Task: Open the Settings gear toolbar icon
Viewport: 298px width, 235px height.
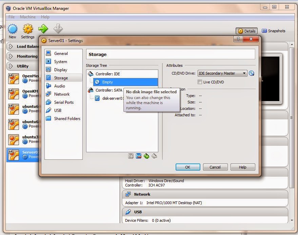Action: (28, 31)
